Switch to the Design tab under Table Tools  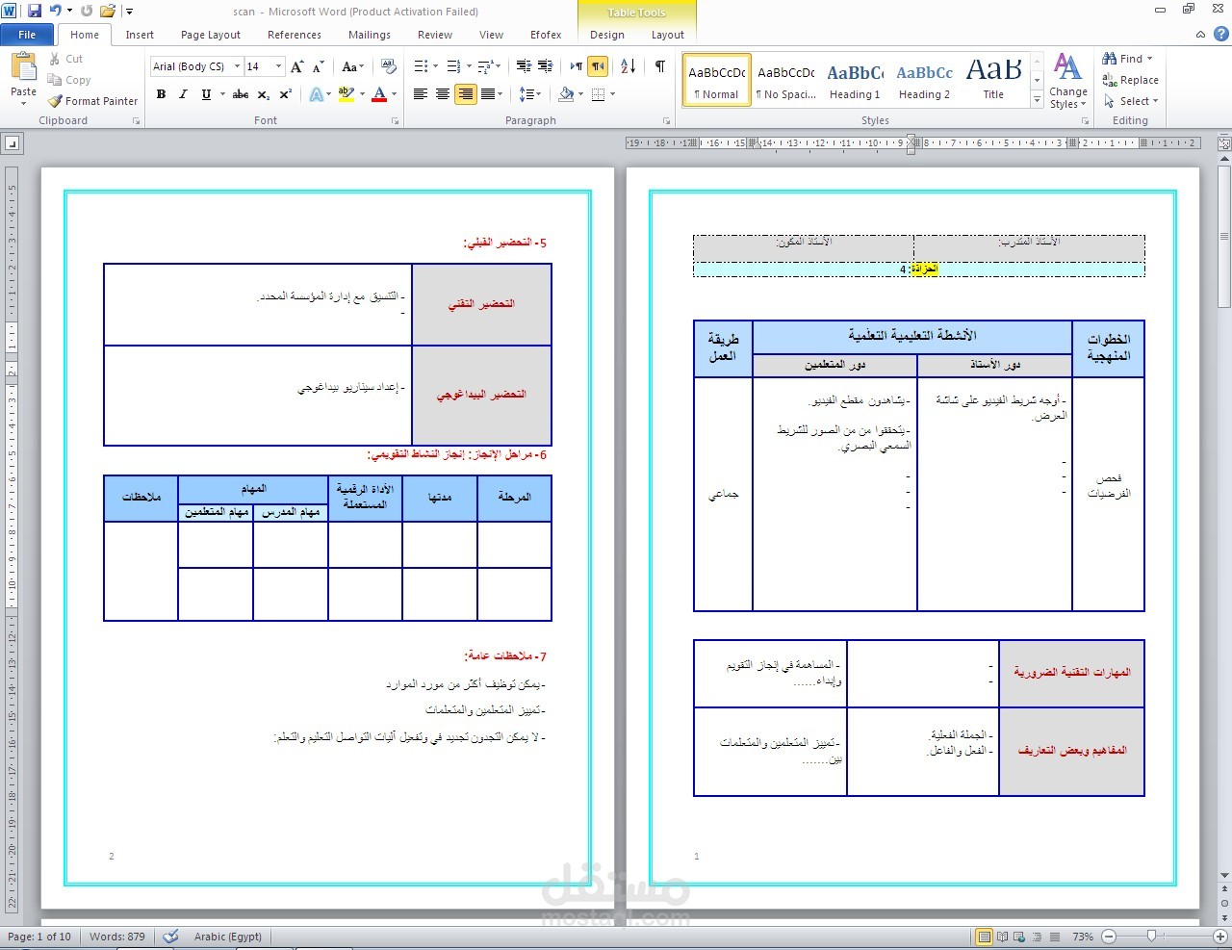(x=606, y=34)
